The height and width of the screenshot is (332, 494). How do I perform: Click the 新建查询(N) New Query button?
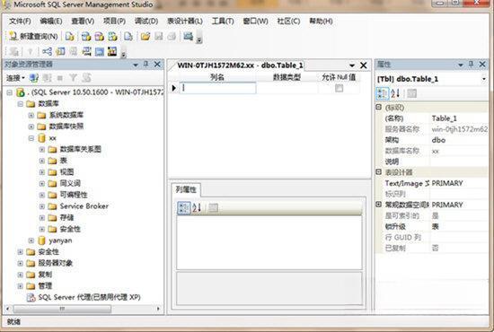tap(33, 36)
